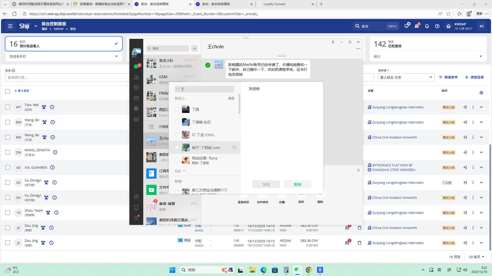
Task: Select radio for 前厅-丁相斌 Lven
Action: [x=177, y=148]
